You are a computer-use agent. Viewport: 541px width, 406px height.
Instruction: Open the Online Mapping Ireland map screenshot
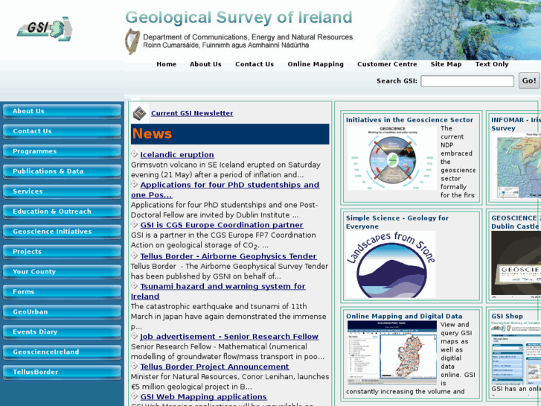click(392, 353)
